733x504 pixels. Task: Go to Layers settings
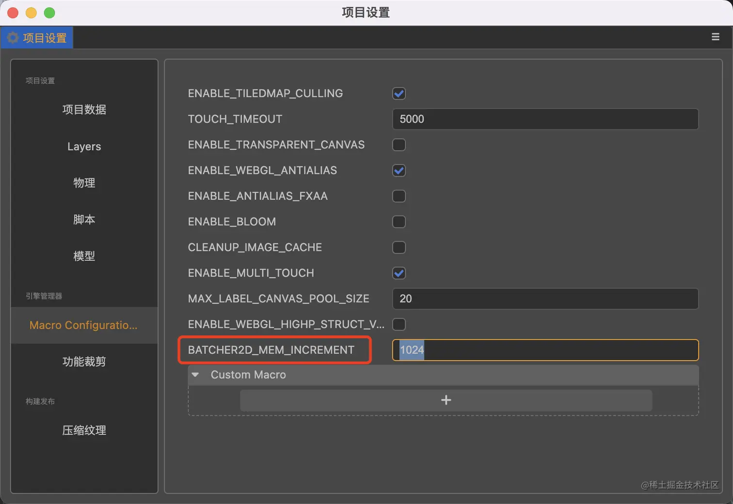pos(84,146)
